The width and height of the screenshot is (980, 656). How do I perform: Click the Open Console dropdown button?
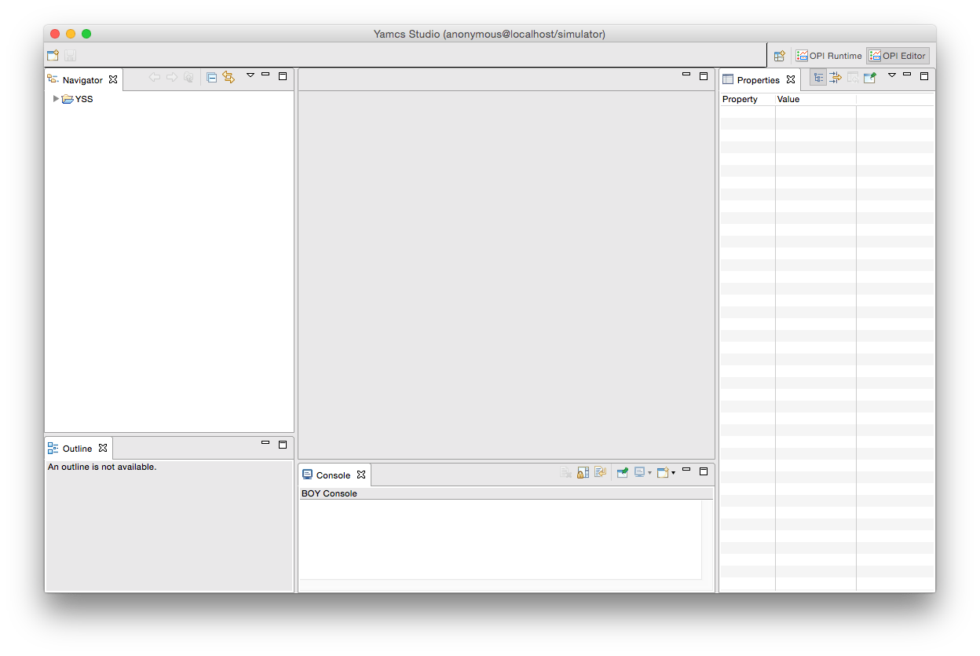point(674,472)
